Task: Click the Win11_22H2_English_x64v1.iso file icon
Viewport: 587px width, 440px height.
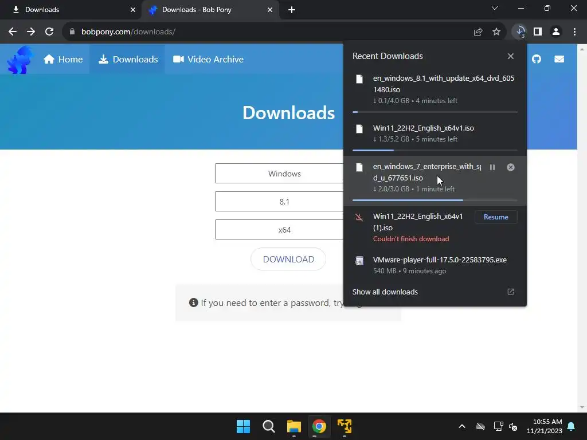Action: coord(359,129)
